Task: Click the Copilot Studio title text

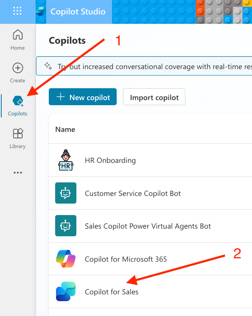Action: click(x=78, y=12)
